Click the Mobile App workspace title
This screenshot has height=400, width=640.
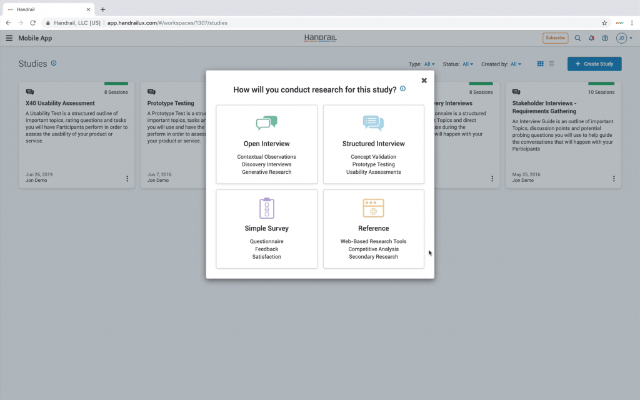(35, 38)
